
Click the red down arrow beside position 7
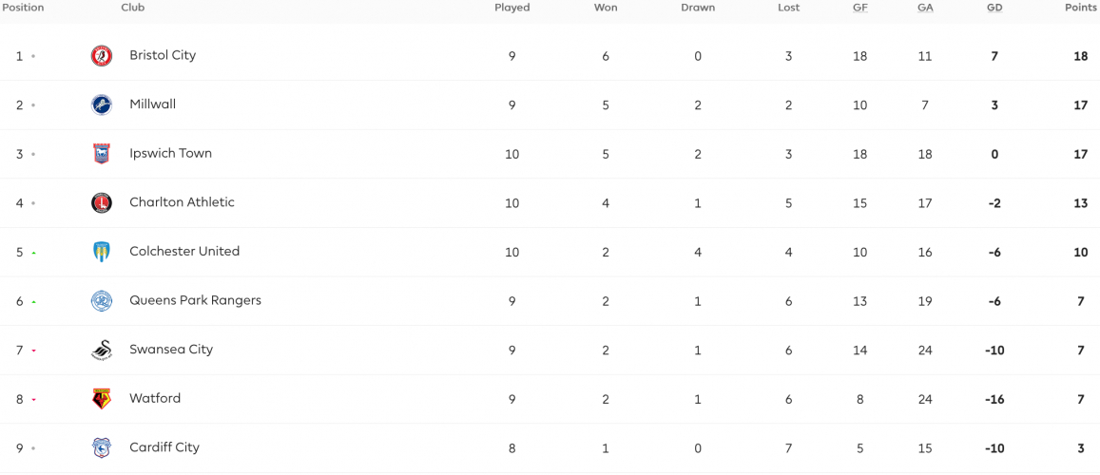coord(33,351)
